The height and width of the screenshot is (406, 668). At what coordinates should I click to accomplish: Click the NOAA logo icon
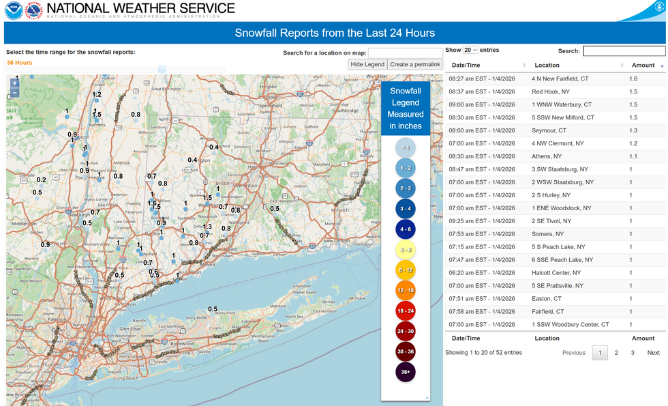(x=14, y=11)
